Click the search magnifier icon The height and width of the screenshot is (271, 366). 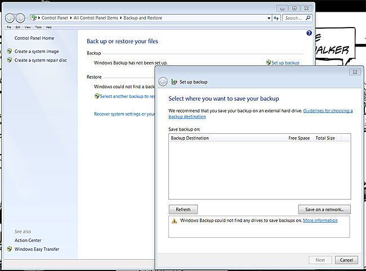[308, 17]
